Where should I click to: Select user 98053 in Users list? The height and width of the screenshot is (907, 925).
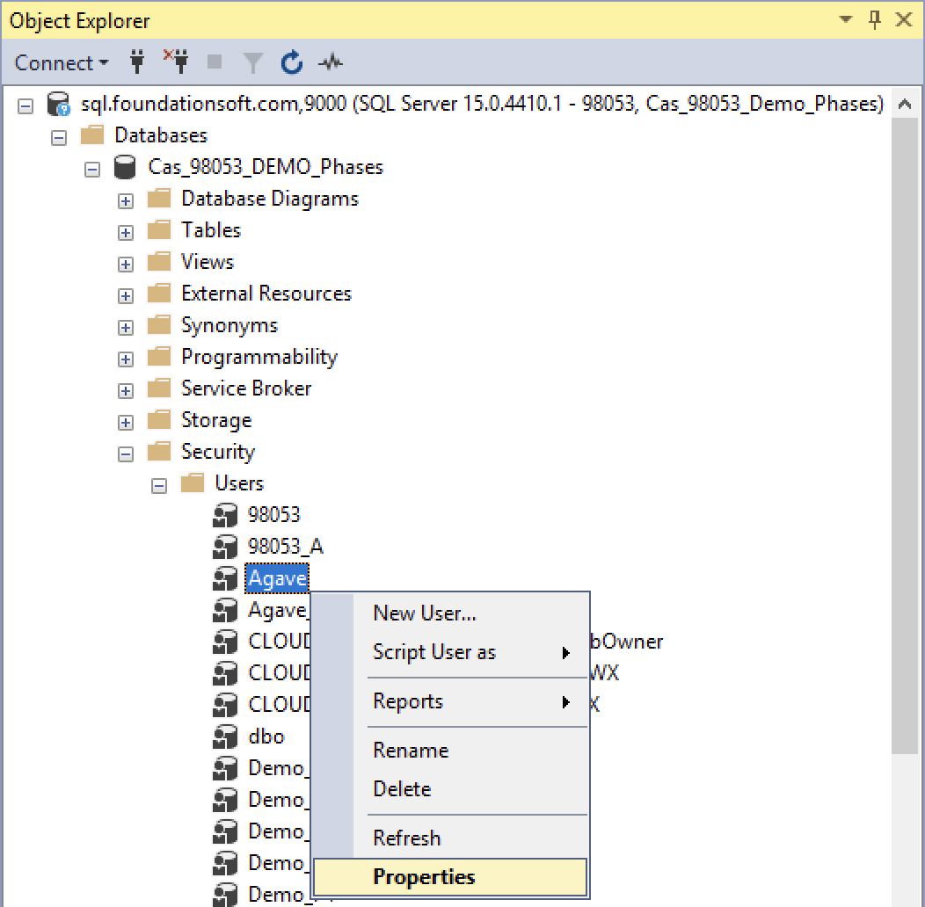point(273,515)
